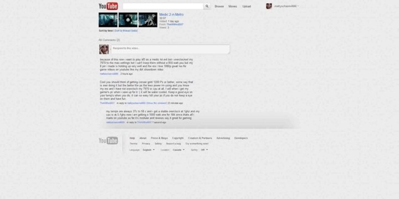399x199 pixels.
Task: Open author link of the '23 minutes ago' comment
Action: 107,103
